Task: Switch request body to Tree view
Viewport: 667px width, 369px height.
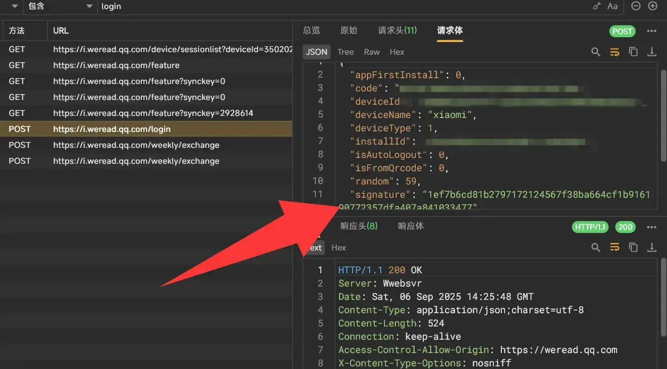Action: click(345, 52)
